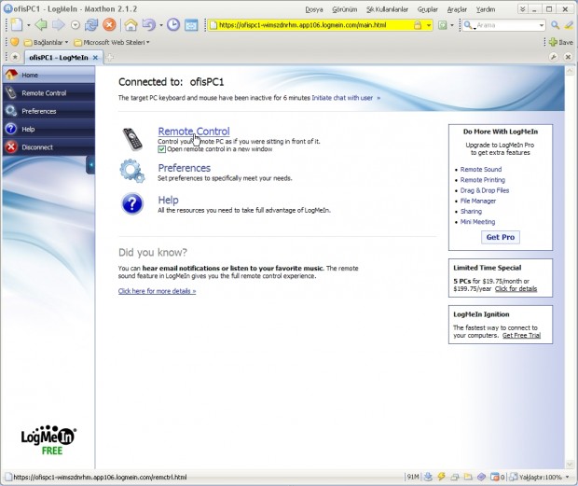Viewport: 578px width, 486px height.
Task: Stop loading with the orange X icon
Action: pyautogui.click(x=109, y=25)
